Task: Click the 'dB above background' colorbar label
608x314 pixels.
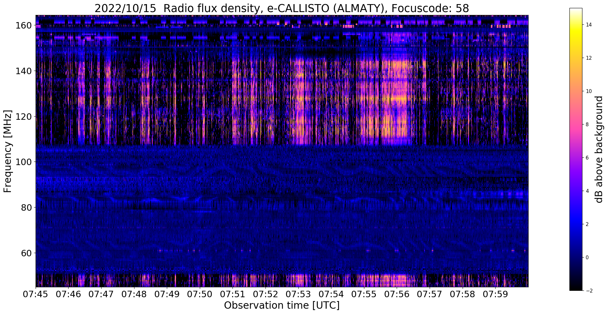Action: click(x=599, y=149)
